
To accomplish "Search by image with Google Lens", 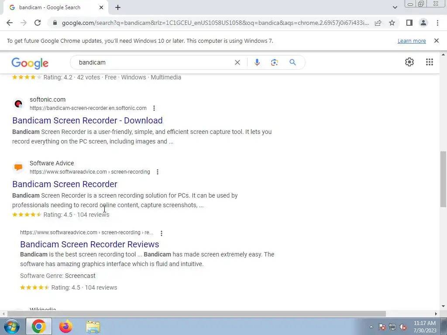I will 274,62.
